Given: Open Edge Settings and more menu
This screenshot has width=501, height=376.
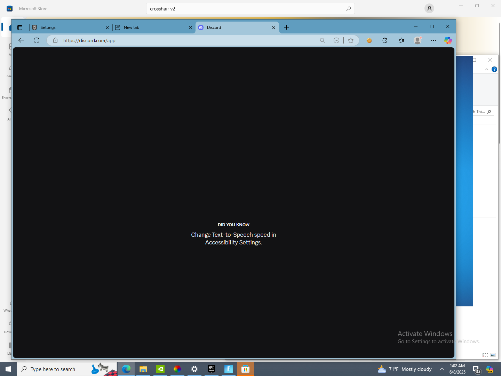Looking at the screenshot, I should click(433, 40).
